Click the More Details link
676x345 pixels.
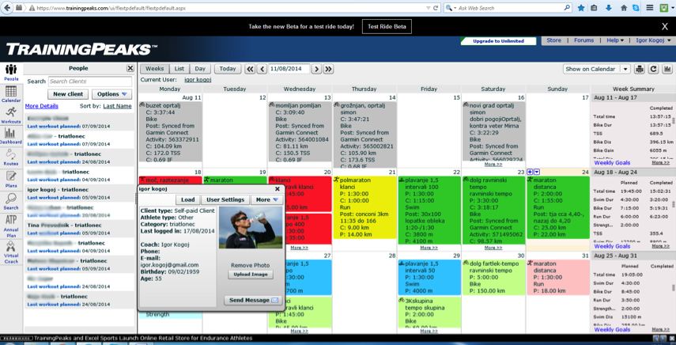pyautogui.click(x=41, y=106)
